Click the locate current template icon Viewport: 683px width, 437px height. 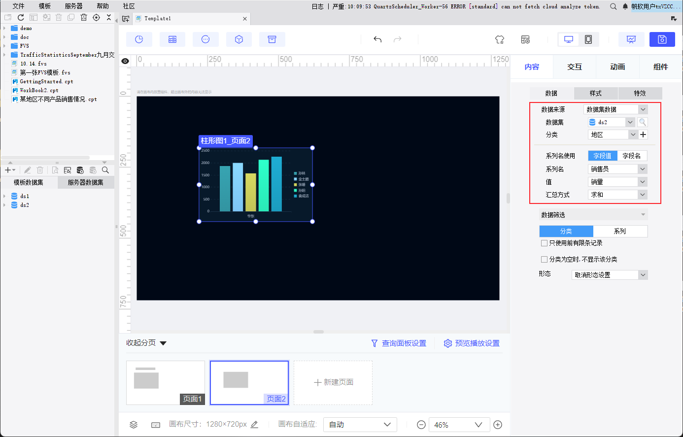pyautogui.click(x=96, y=17)
